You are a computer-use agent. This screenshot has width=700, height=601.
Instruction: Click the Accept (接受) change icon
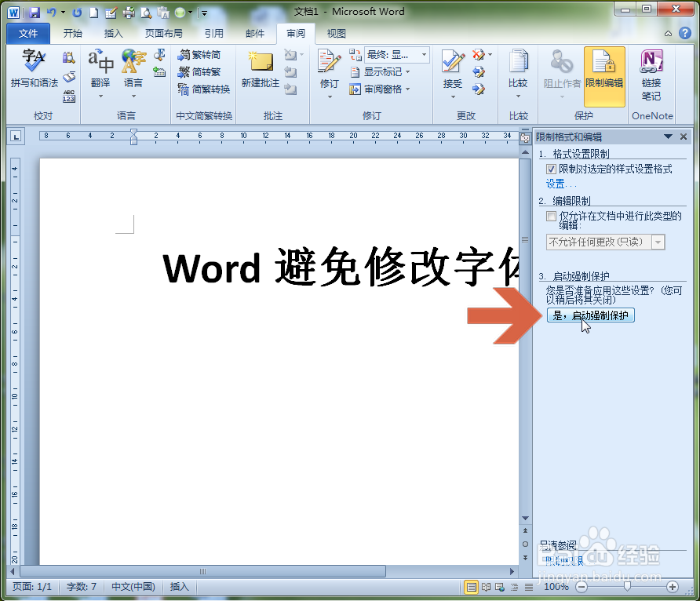click(453, 61)
